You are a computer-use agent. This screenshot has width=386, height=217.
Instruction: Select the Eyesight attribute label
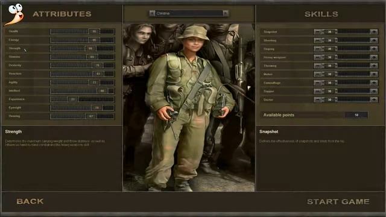coord(14,107)
